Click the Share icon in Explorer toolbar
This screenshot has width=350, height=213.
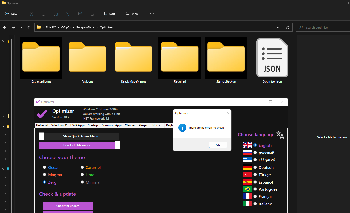(80, 14)
